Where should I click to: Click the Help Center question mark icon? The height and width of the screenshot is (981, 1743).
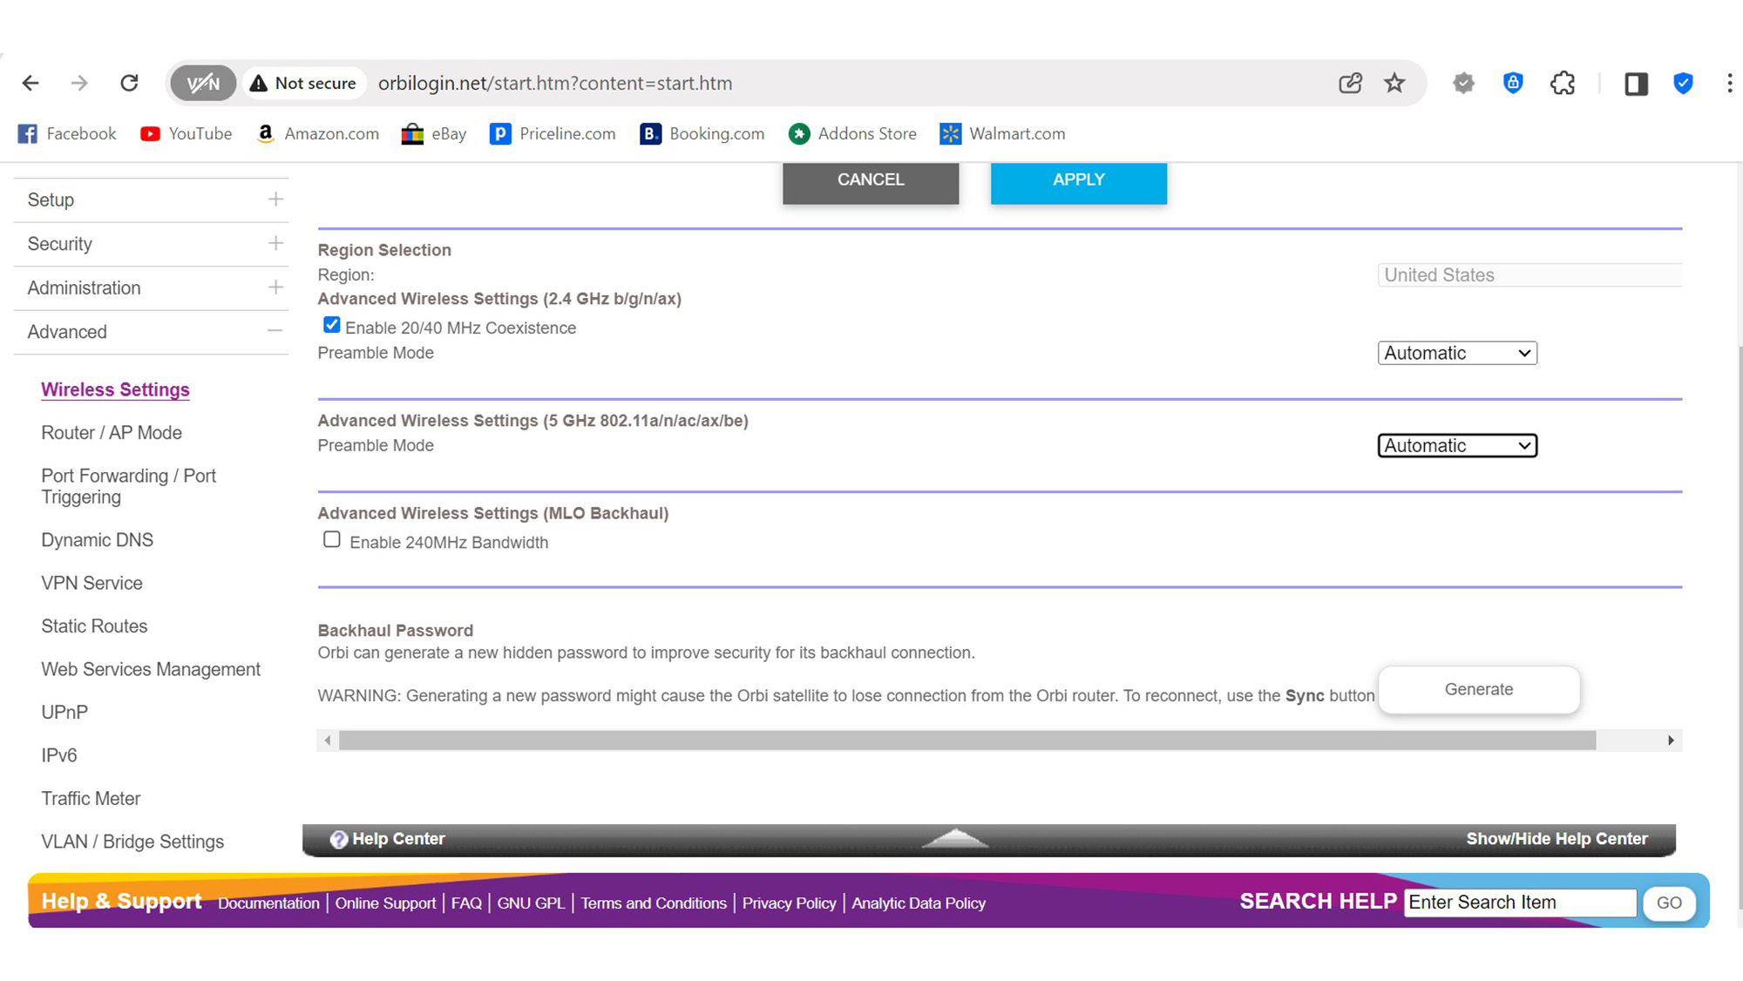(x=339, y=839)
